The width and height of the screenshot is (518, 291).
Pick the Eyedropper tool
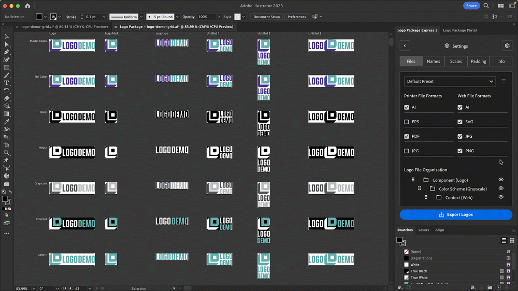coord(7,122)
